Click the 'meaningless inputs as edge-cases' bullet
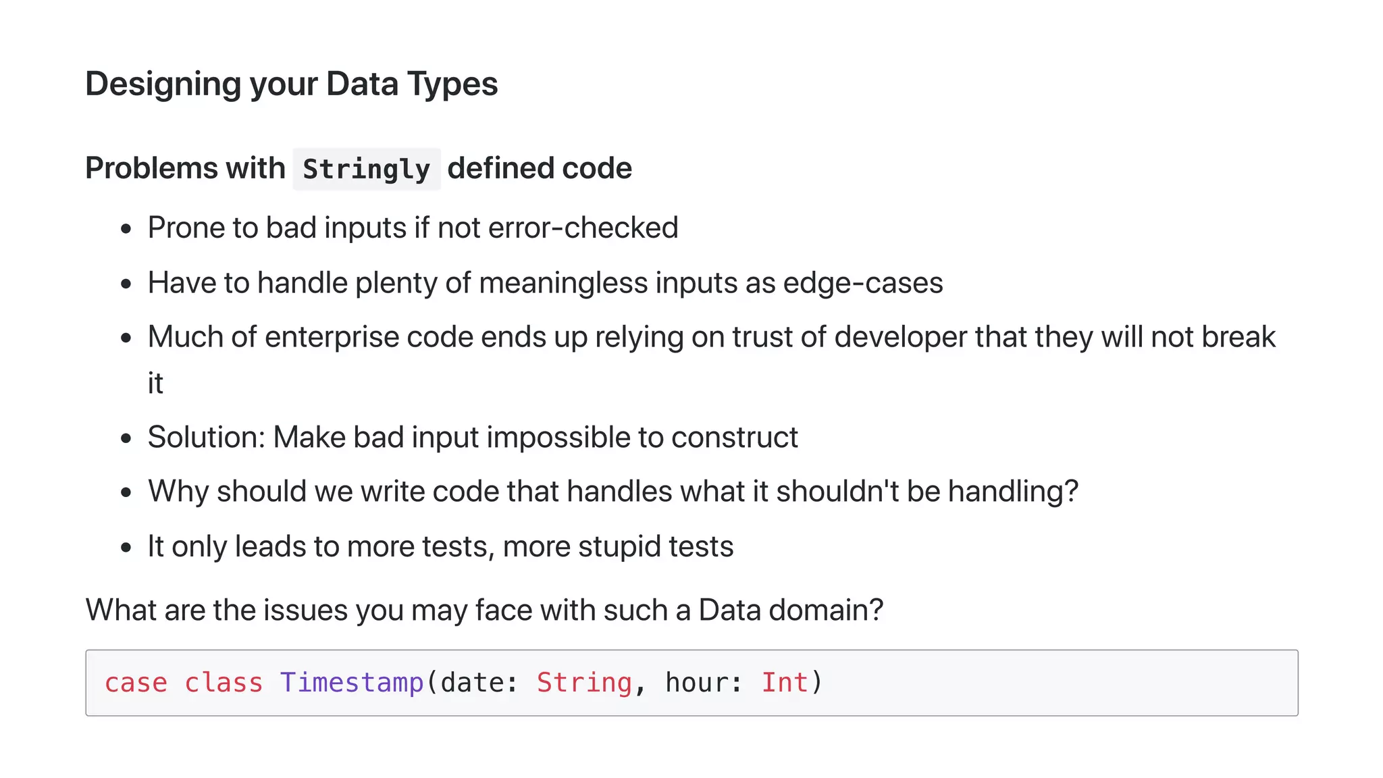The width and height of the screenshot is (1383, 778). (x=545, y=282)
